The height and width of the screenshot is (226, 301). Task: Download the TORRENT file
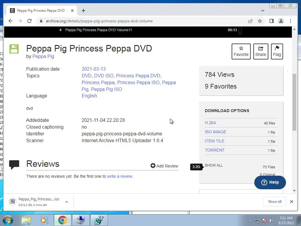[215, 150]
